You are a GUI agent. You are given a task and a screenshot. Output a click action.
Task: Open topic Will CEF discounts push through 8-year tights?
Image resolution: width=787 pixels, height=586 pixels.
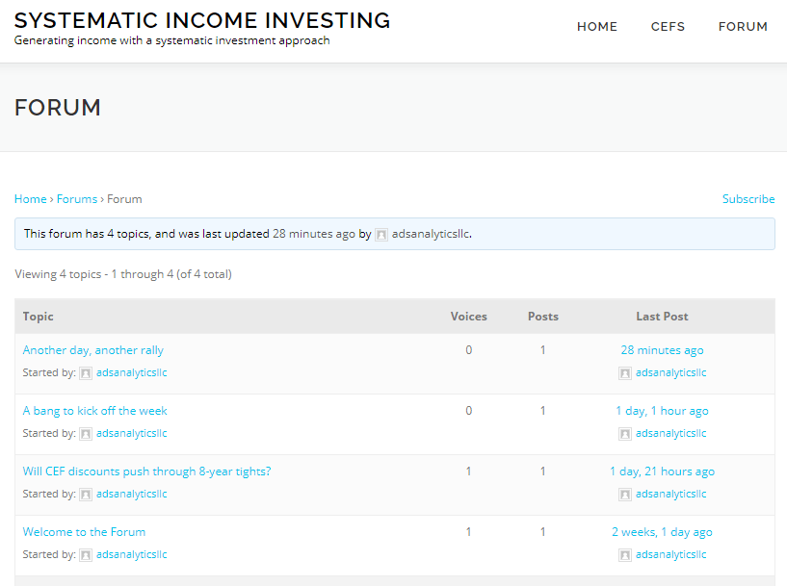click(x=147, y=471)
